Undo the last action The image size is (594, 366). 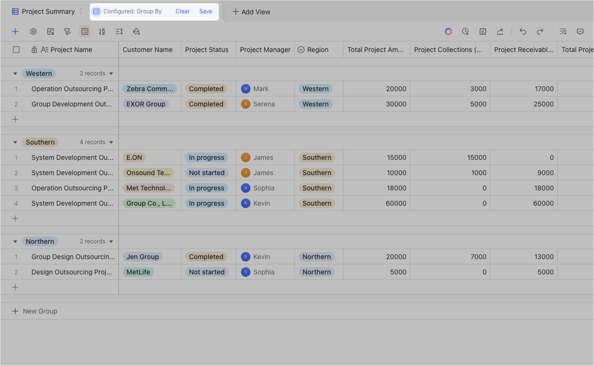click(523, 31)
